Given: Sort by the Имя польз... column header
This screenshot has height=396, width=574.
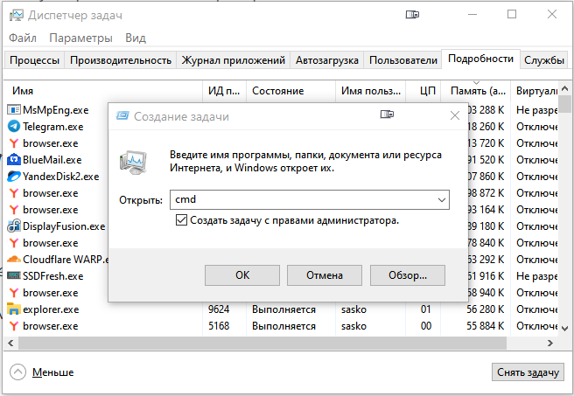Looking at the screenshot, I should [x=370, y=91].
